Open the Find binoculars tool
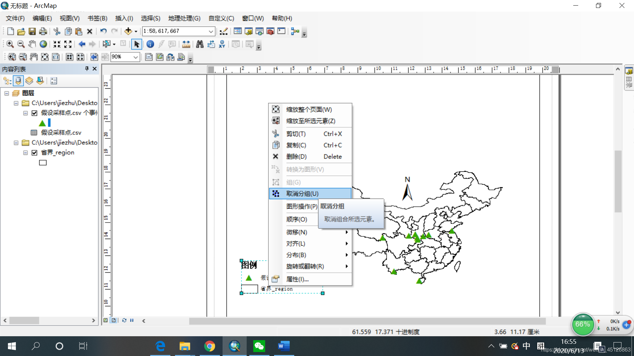 pyautogui.click(x=199, y=44)
